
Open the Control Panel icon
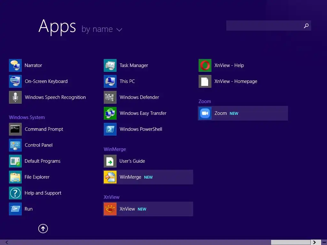coord(15,145)
